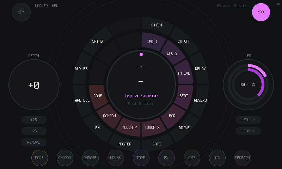Choose DRIVE as modulation destination
Image resolution: width=282 pixels, height=169 pixels.
coord(184,128)
